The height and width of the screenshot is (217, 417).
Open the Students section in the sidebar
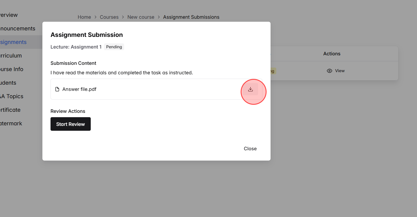(x=8, y=83)
